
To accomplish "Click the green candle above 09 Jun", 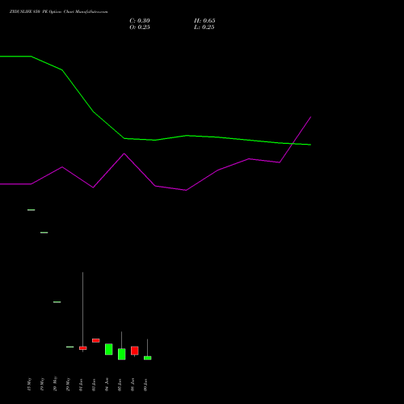I will click(148, 358).
